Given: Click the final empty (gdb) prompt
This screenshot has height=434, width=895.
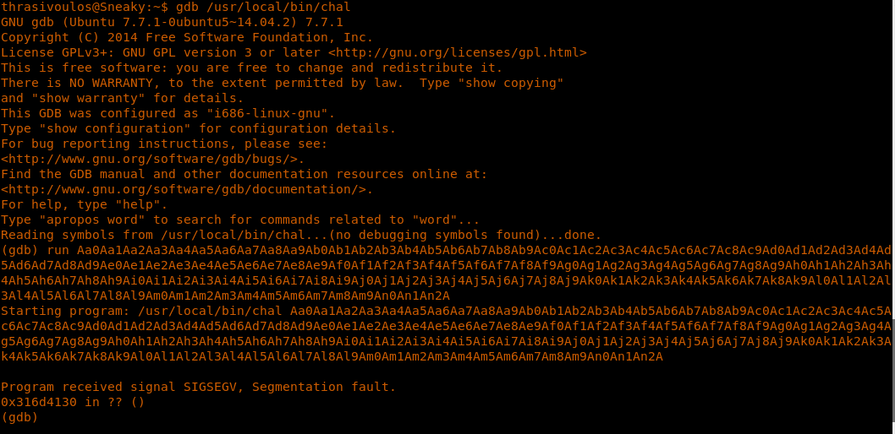Looking at the screenshot, I should coord(19,417).
